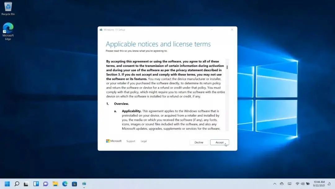Open Task View

coord(27,184)
